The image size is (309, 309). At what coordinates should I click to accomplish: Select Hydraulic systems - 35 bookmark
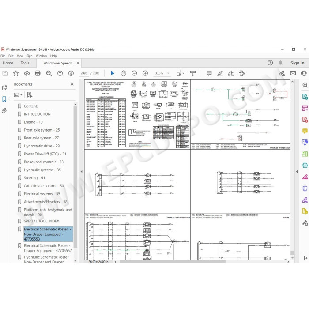coord(42,170)
